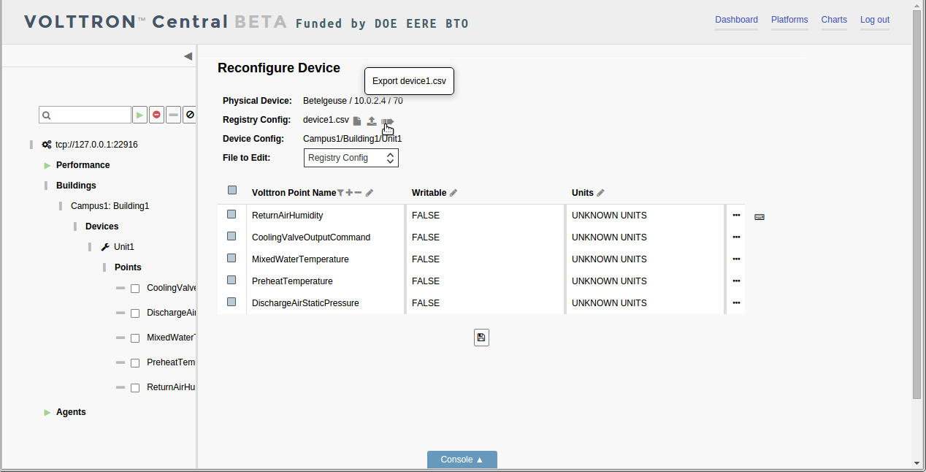Viewport: 926px width, 472px height.
Task: Open ellipsis menu for CoolingValveOutputCommand row
Action: point(736,237)
